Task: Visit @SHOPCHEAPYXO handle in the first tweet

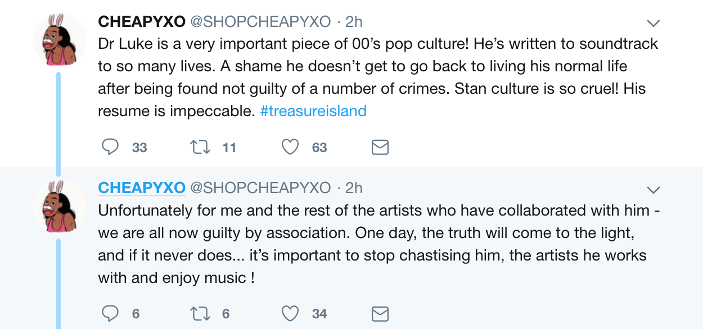Action: click(x=260, y=21)
